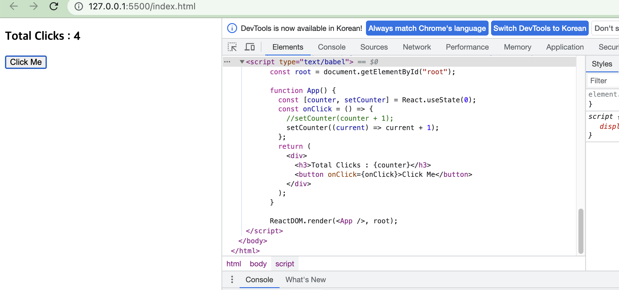619x290 pixels.
Task: Select the closing </html> tag line
Action: click(x=245, y=251)
